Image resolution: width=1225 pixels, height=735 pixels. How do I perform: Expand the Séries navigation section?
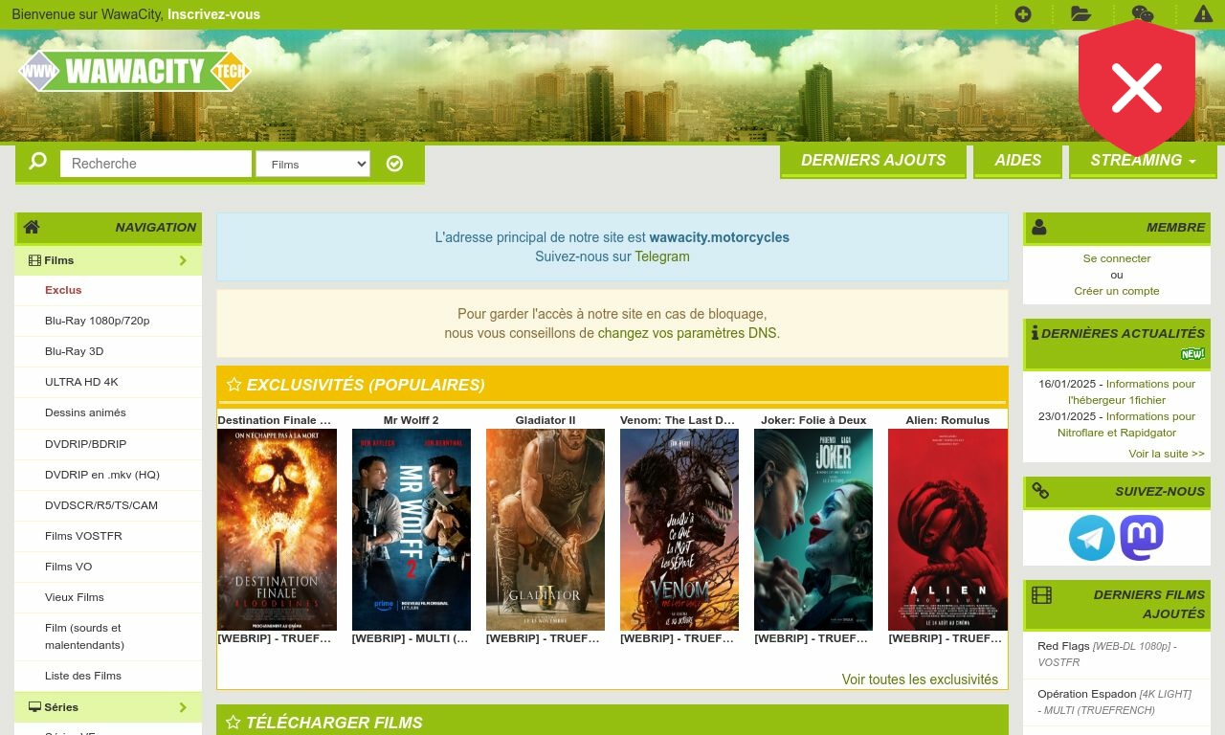(108, 707)
